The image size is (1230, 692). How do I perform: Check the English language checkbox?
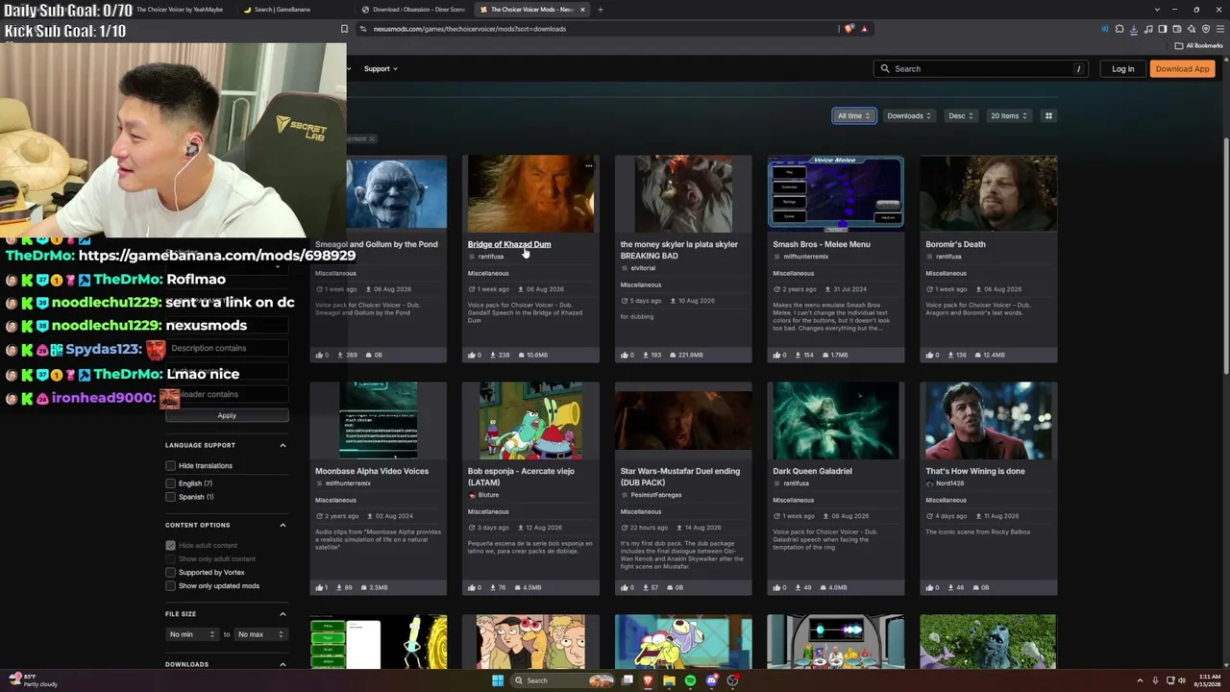point(170,483)
